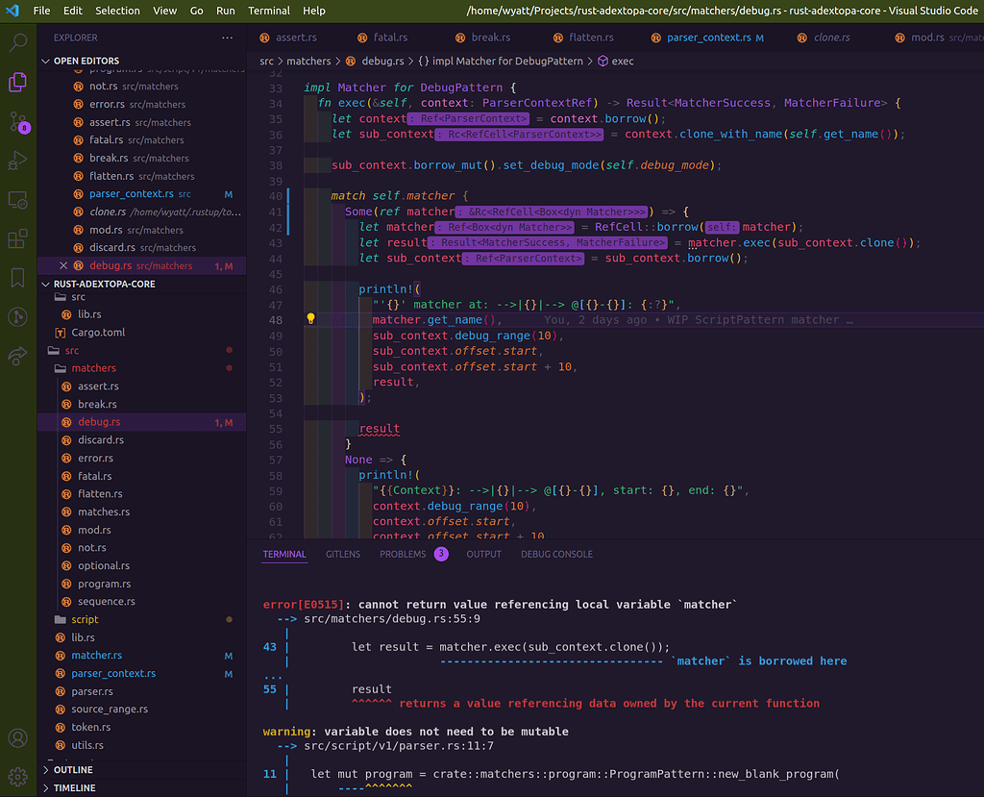Open matcher.rs in the file tree
This screenshot has width=984, height=797.
[96, 656]
